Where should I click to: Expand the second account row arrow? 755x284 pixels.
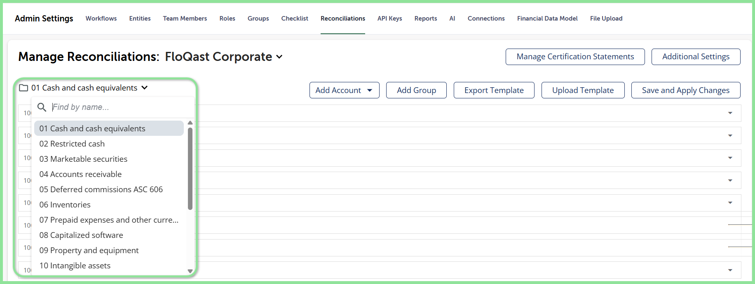point(730,135)
